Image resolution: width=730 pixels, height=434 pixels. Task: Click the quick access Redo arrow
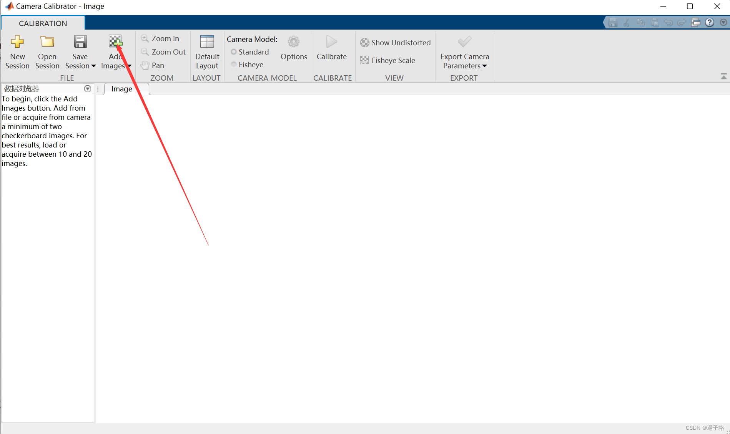click(682, 23)
